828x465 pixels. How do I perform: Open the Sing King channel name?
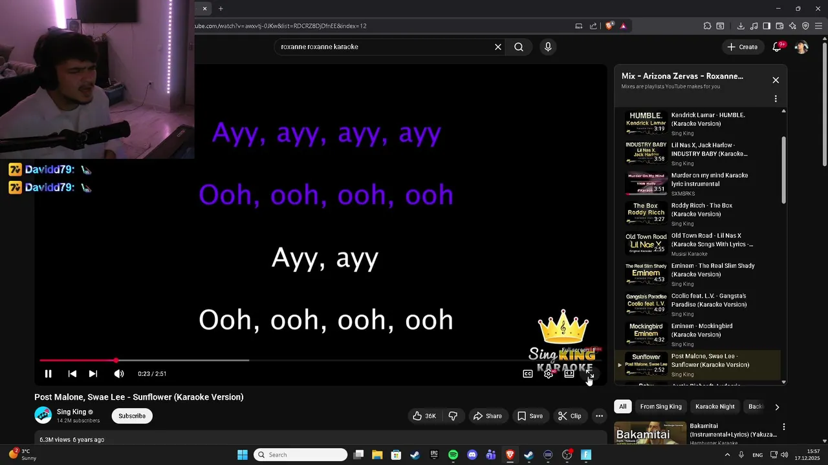click(71, 412)
